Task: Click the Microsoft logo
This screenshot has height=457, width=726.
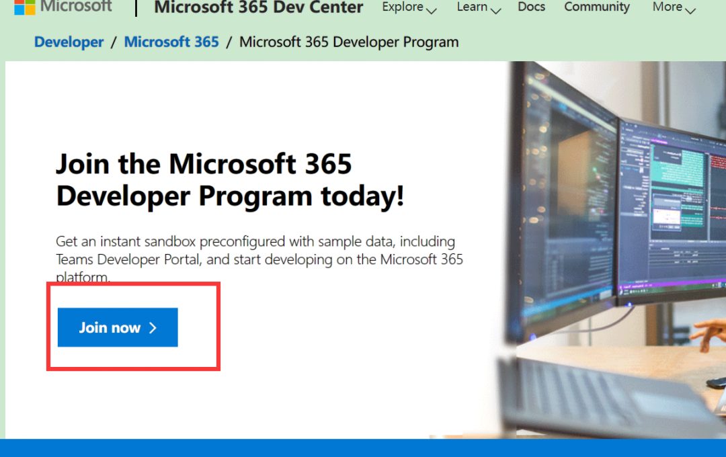Action: [x=63, y=7]
